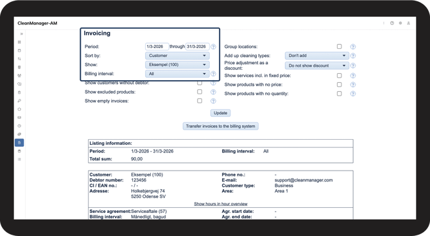
Task: Tick Show products with no price
Action: click(x=340, y=85)
